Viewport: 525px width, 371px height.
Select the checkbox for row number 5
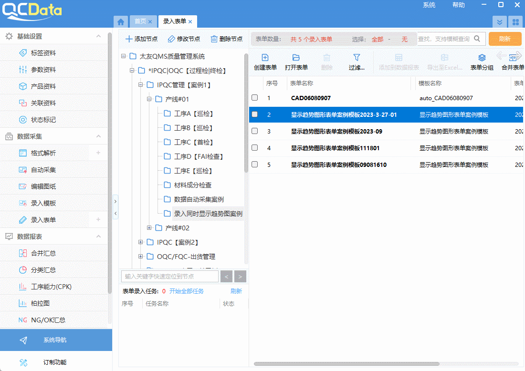[255, 165]
